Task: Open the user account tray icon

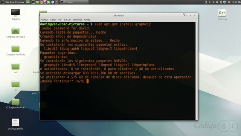Action: [206, 2]
